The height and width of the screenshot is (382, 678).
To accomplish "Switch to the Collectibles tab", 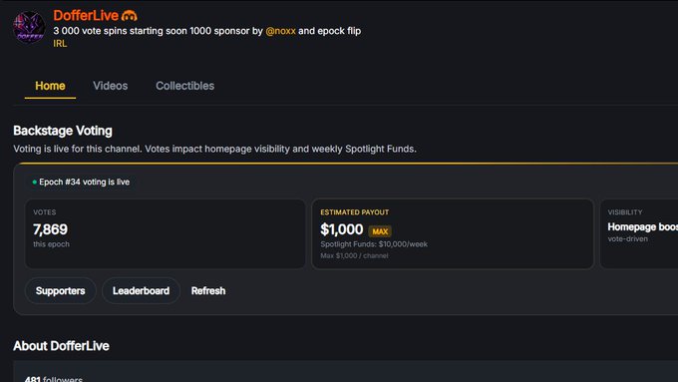I will point(185,86).
